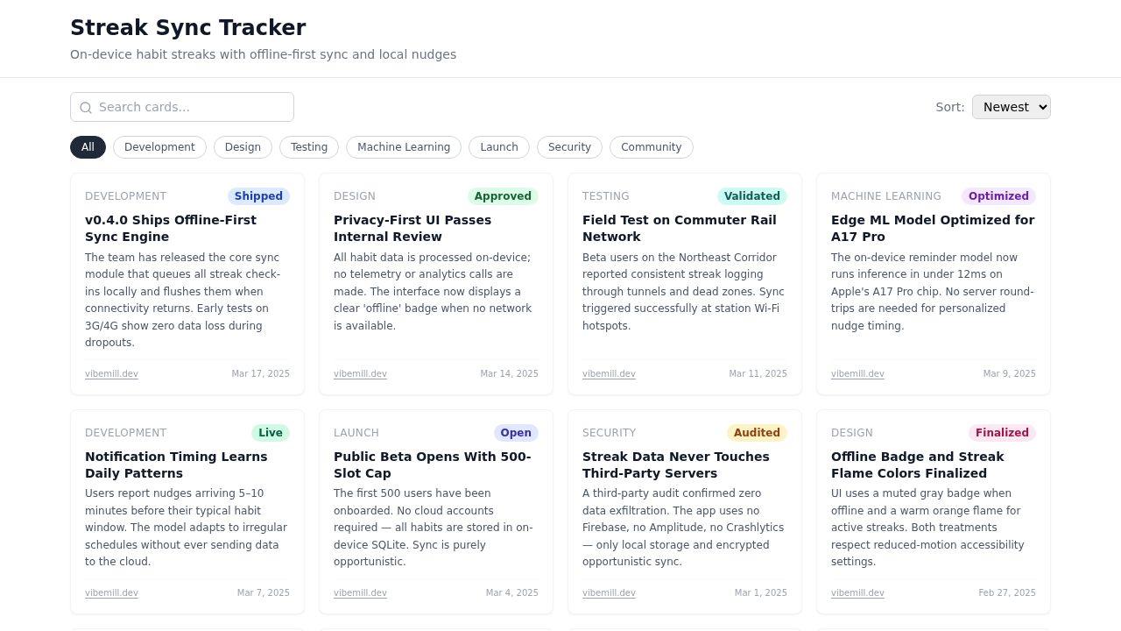The width and height of the screenshot is (1121, 631).
Task: Filter by Development category
Action: tap(159, 147)
